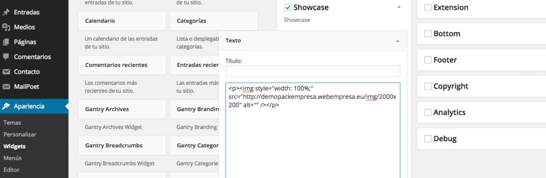Open the Menús submenu item
The image size is (546, 178).
pyautogui.click(x=12, y=158)
